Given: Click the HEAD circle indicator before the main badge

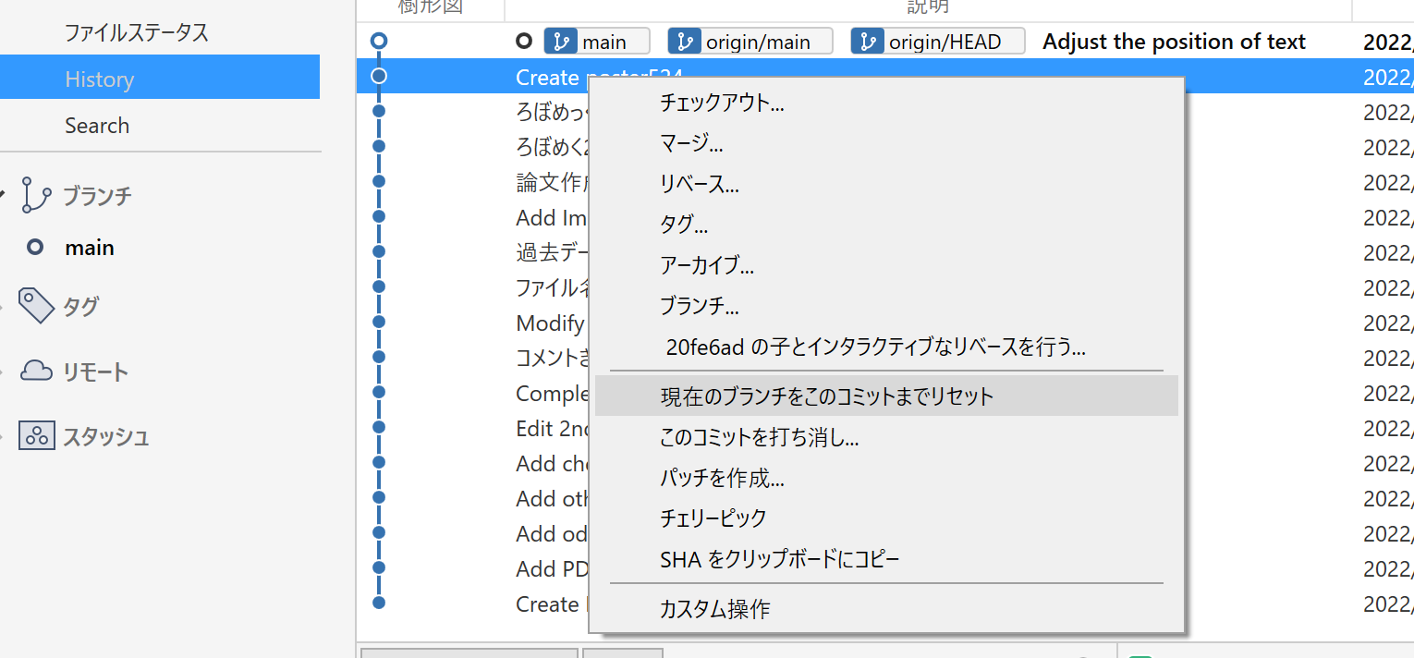Looking at the screenshot, I should tap(524, 41).
